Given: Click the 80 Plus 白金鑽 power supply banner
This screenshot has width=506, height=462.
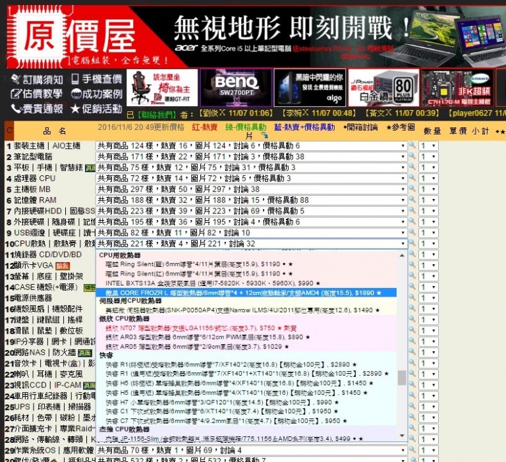Looking at the screenshot, I should coord(383,88).
